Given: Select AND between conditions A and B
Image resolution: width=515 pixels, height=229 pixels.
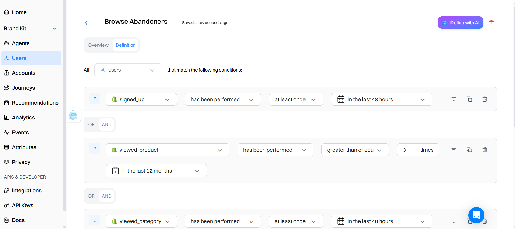Looking at the screenshot, I should pos(107,124).
